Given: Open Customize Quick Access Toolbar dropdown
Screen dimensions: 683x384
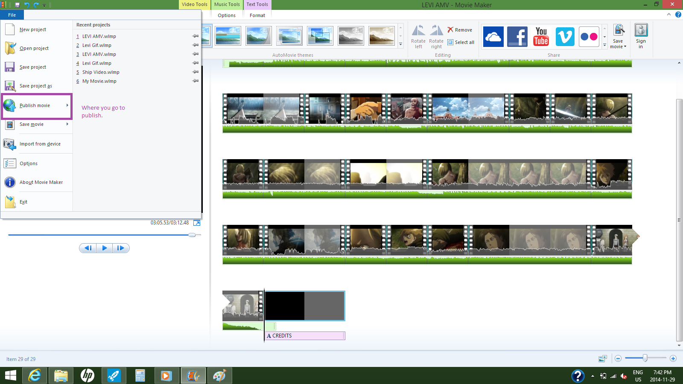Looking at the screenshot, I should 44,5.
